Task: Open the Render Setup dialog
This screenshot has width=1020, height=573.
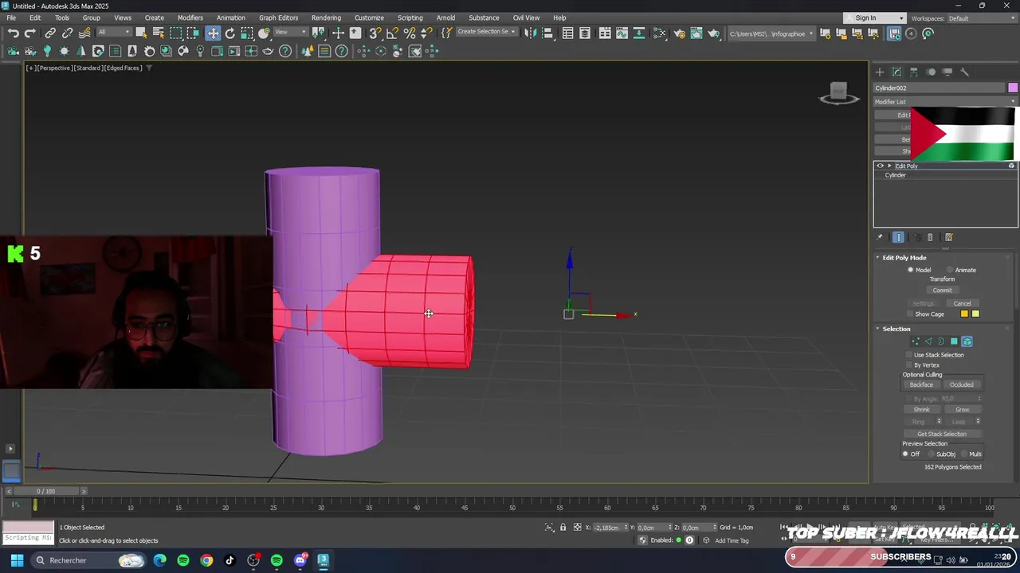Action: (x=679, y=33)
